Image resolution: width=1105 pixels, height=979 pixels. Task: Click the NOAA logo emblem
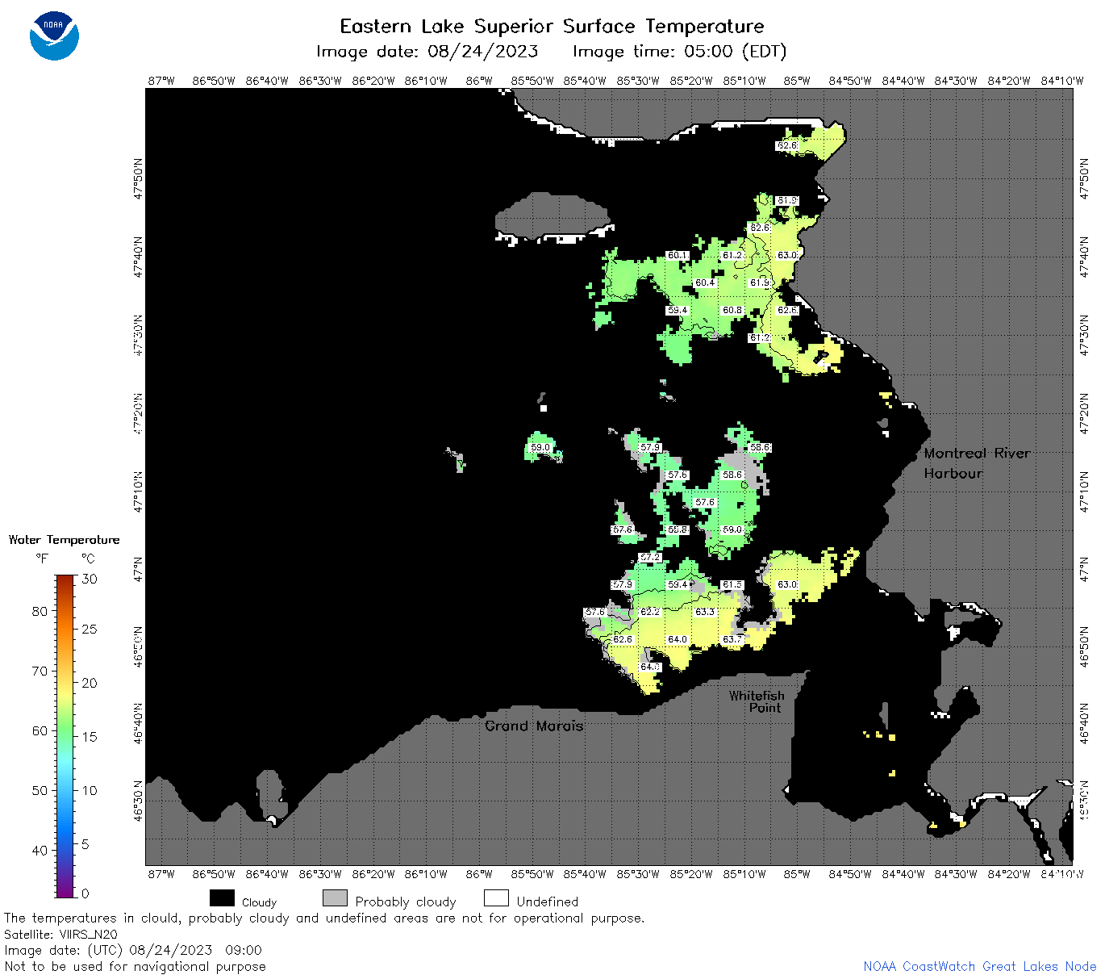coord(54,36)
